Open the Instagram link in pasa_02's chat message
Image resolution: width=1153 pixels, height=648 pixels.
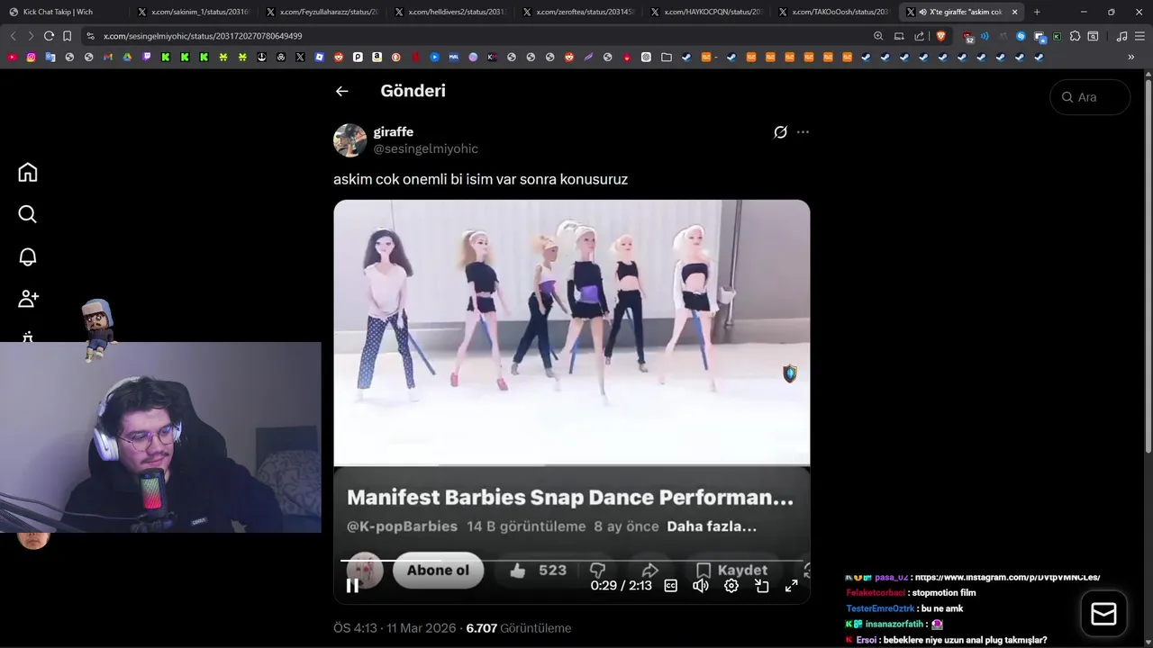(1008, 577)
